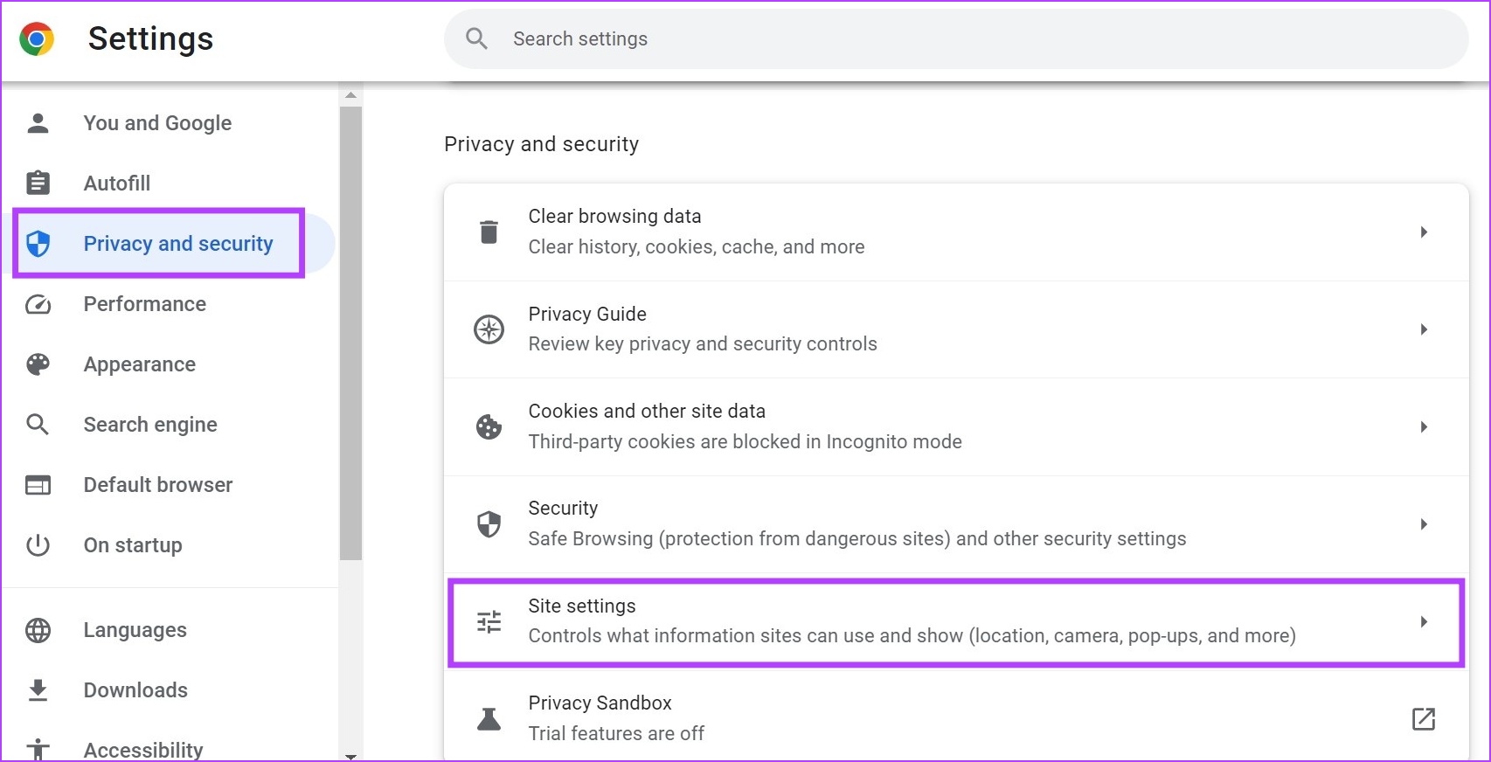Click the accessibility figure icon
Screen dimensions: 1491x762
(x=38, y=750)
